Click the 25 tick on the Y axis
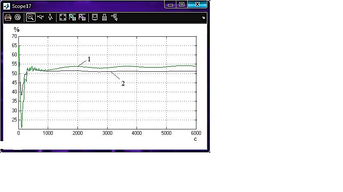Image resolution: width=343 pixels, height=192 pixels. click(x=14, y=120)
